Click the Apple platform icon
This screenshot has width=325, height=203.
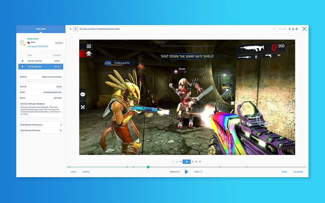(x=293, y=29)
